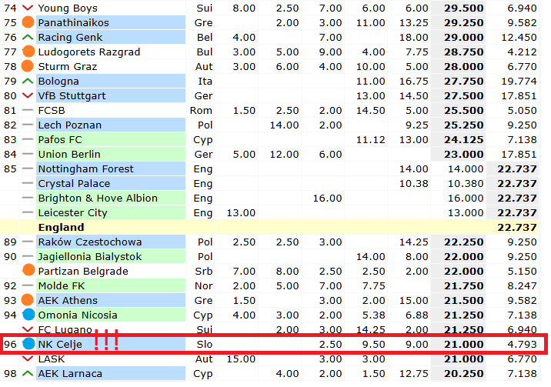Click Racing Genk country coefficient 12.450
This screenshot has width=551, height=387.
(519, 37)
